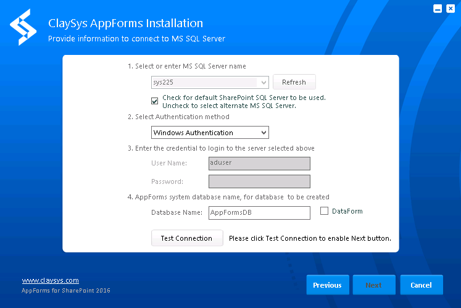Open the Windows Authentication dropdown
Viewport: 461px width, 308px height.
point(210,133)
